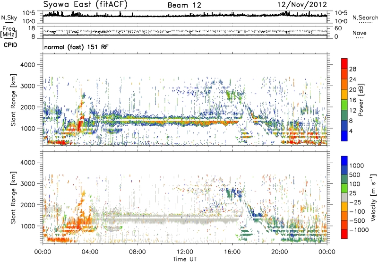Click the 500 label on Velocity colorbar

pyautogui.click(x=355, y=175)
